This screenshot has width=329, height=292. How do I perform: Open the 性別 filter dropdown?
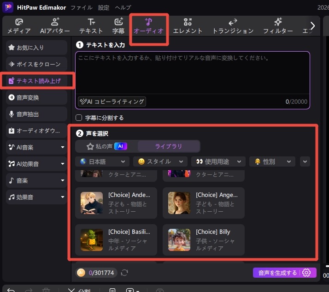click(272, 161)
